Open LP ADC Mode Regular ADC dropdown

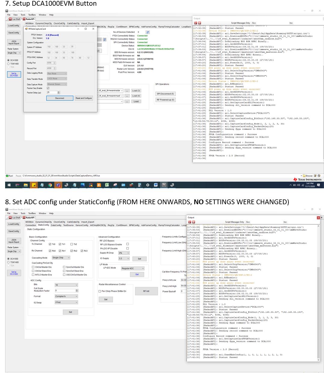(x=133, y=268)
